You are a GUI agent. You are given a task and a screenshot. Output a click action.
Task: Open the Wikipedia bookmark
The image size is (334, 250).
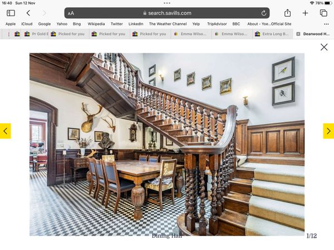pos(96,24)
